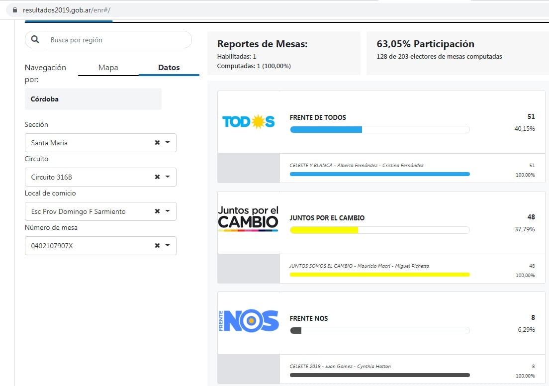The width and height of the screenshot is (549, 386).
Task: Click the Esc Prov Domingo F Sarmiento value
Action: tap(78, 211)
